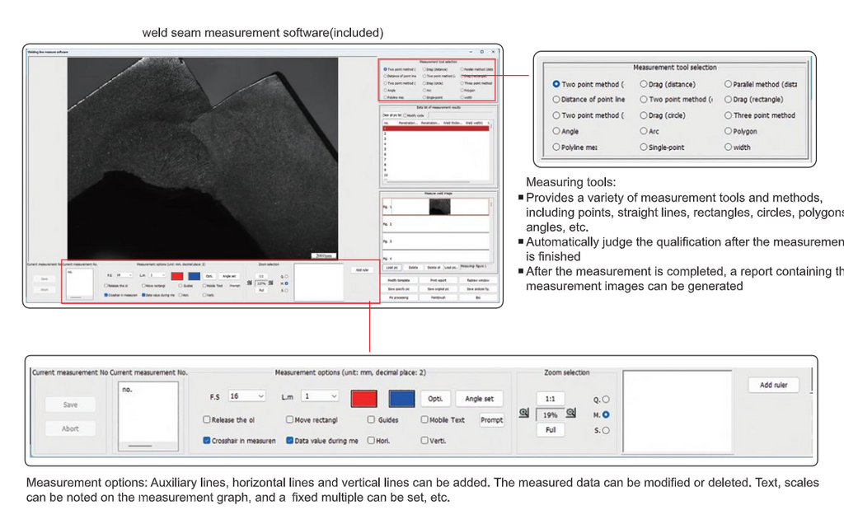Click magnifier icon left of the 19% field
The image size is (844, 510).
tap(523, 413)
